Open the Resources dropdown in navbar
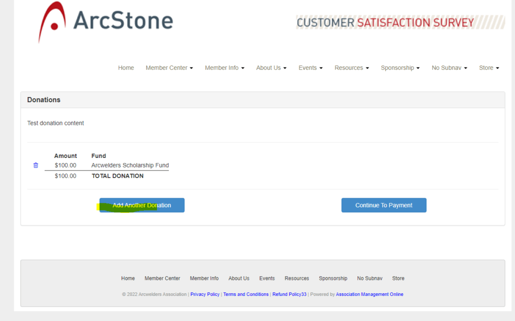515x321 pixels. pyautogui.click(x=352, y=68)
